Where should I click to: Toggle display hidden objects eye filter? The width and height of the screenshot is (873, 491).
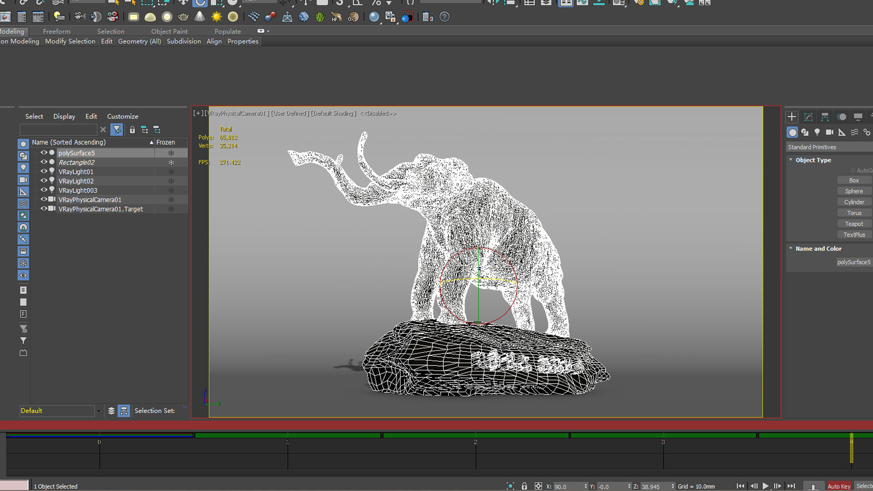23,275
